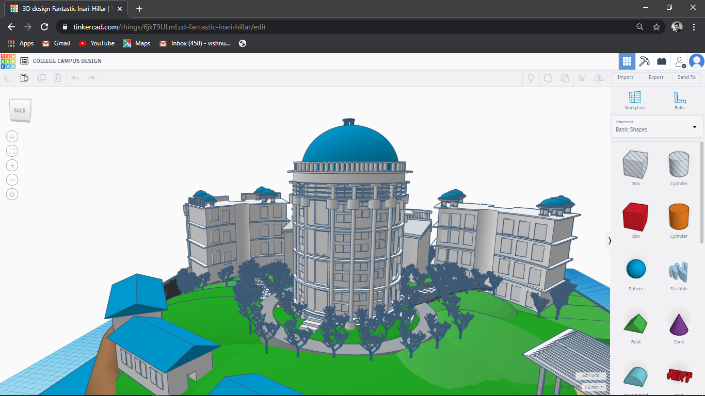The image size is (705, 396).
Task: Open the Maps bookmark
Action: [137, 43]
